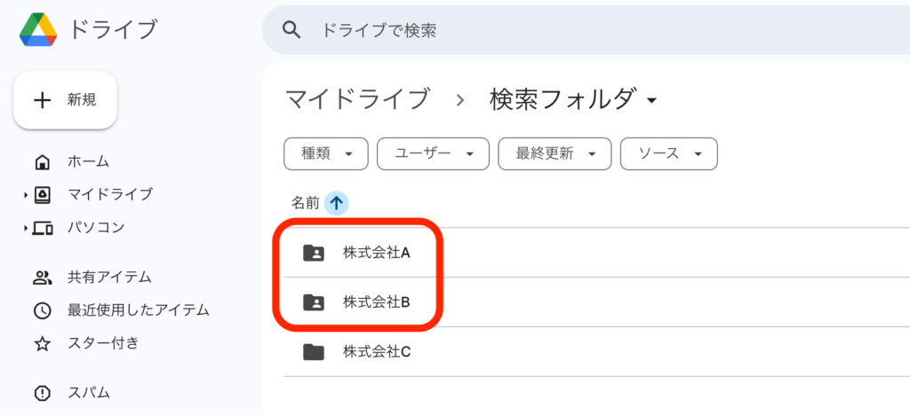
Task: Open the 最終更新 filter dropdown
Action: coord(555,153)
